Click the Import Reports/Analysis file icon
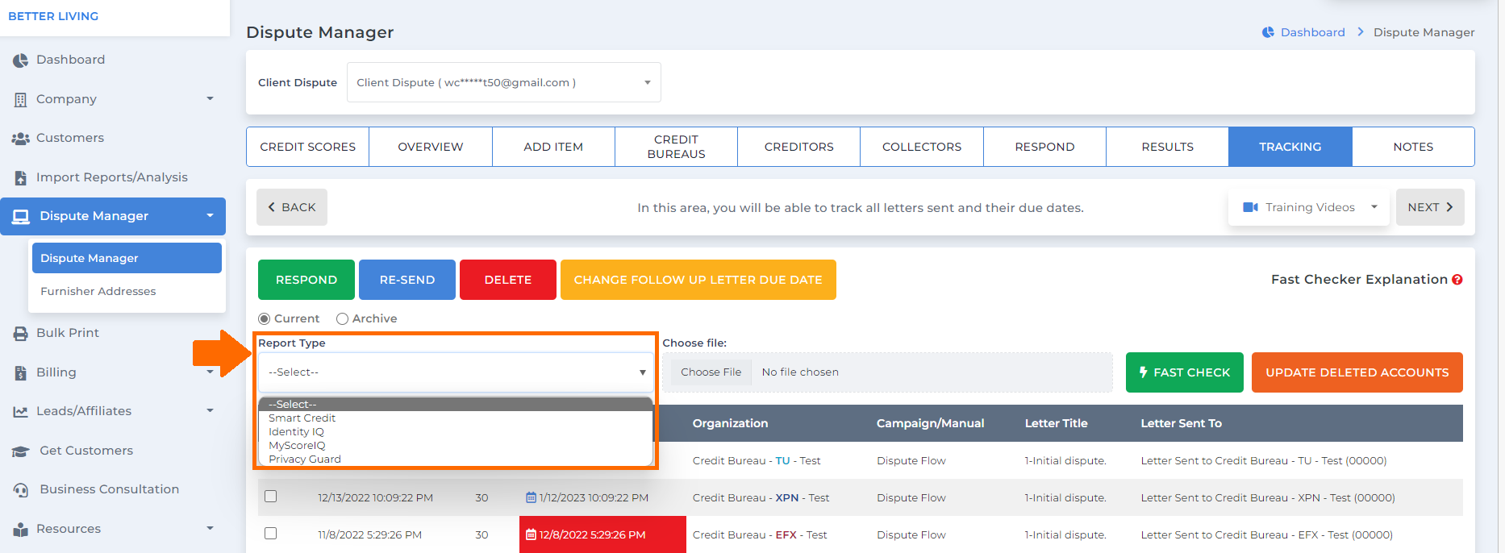This screenshot has width=1505, height=553. [x=20, y=178]
